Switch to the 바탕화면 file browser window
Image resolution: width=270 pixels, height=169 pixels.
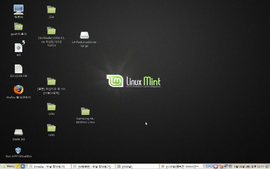[93, 166]
